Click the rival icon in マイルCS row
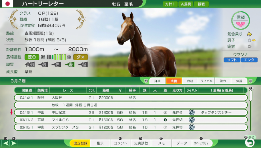 click(x=192, y=120)
